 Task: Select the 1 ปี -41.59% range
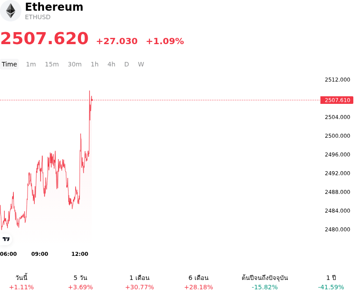tap(331, 282)
